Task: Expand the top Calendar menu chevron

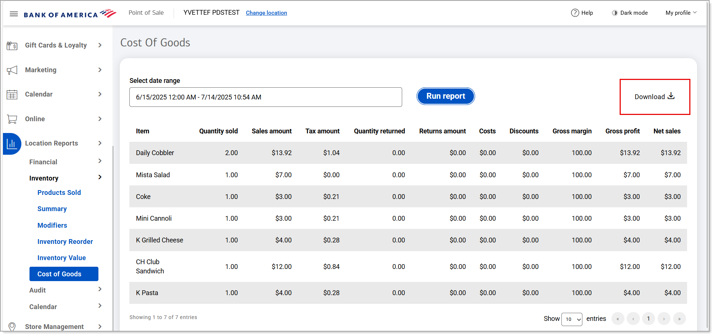Action: tap(100, 94)
